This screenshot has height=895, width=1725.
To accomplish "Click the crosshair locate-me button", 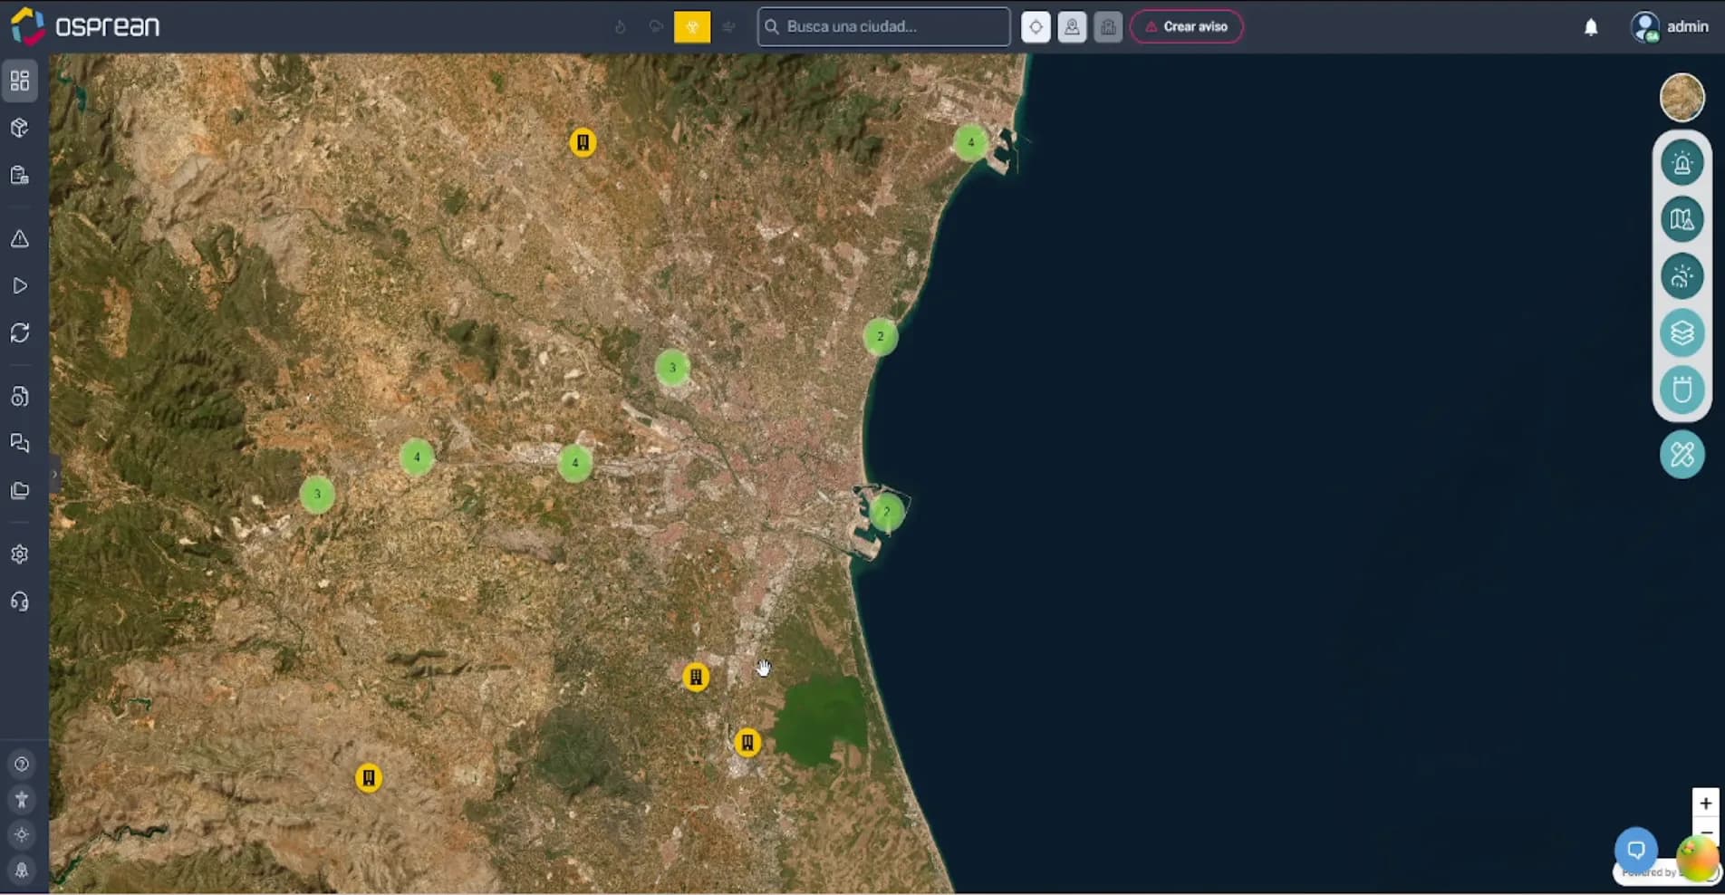I will click(1036, 27).
